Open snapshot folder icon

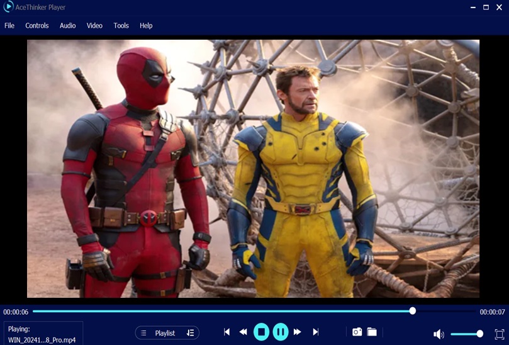click(x=372, y=332)
